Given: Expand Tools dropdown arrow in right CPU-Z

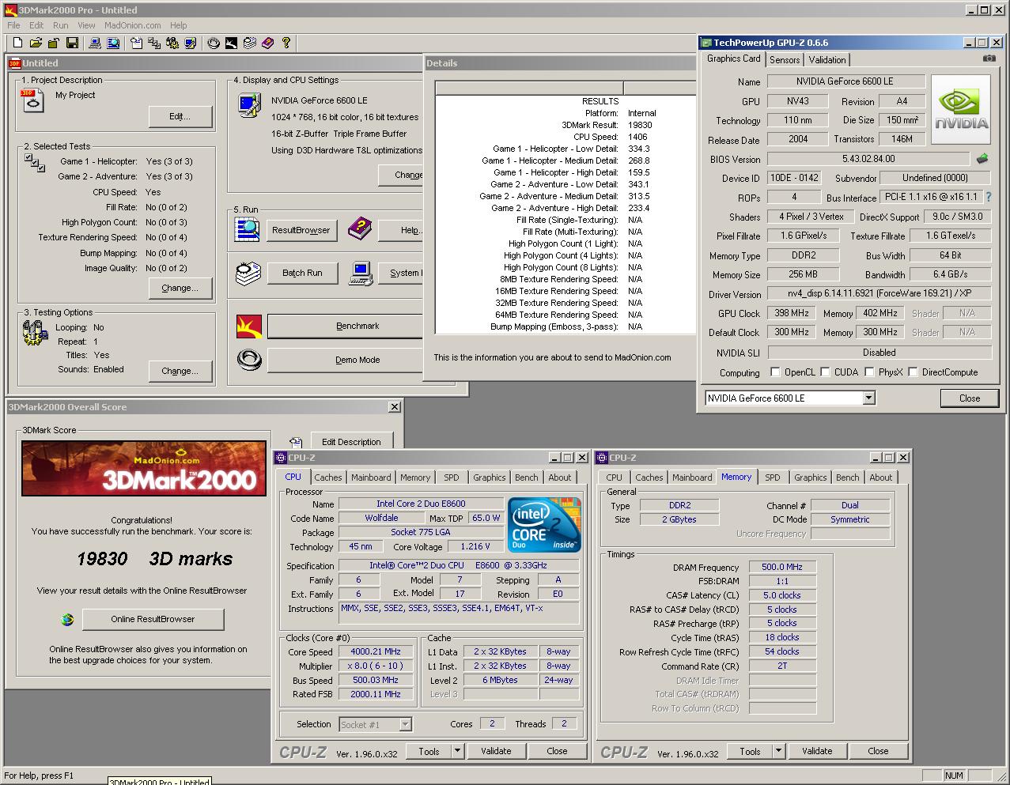Looking at the screenshot, I should [779, 751].
